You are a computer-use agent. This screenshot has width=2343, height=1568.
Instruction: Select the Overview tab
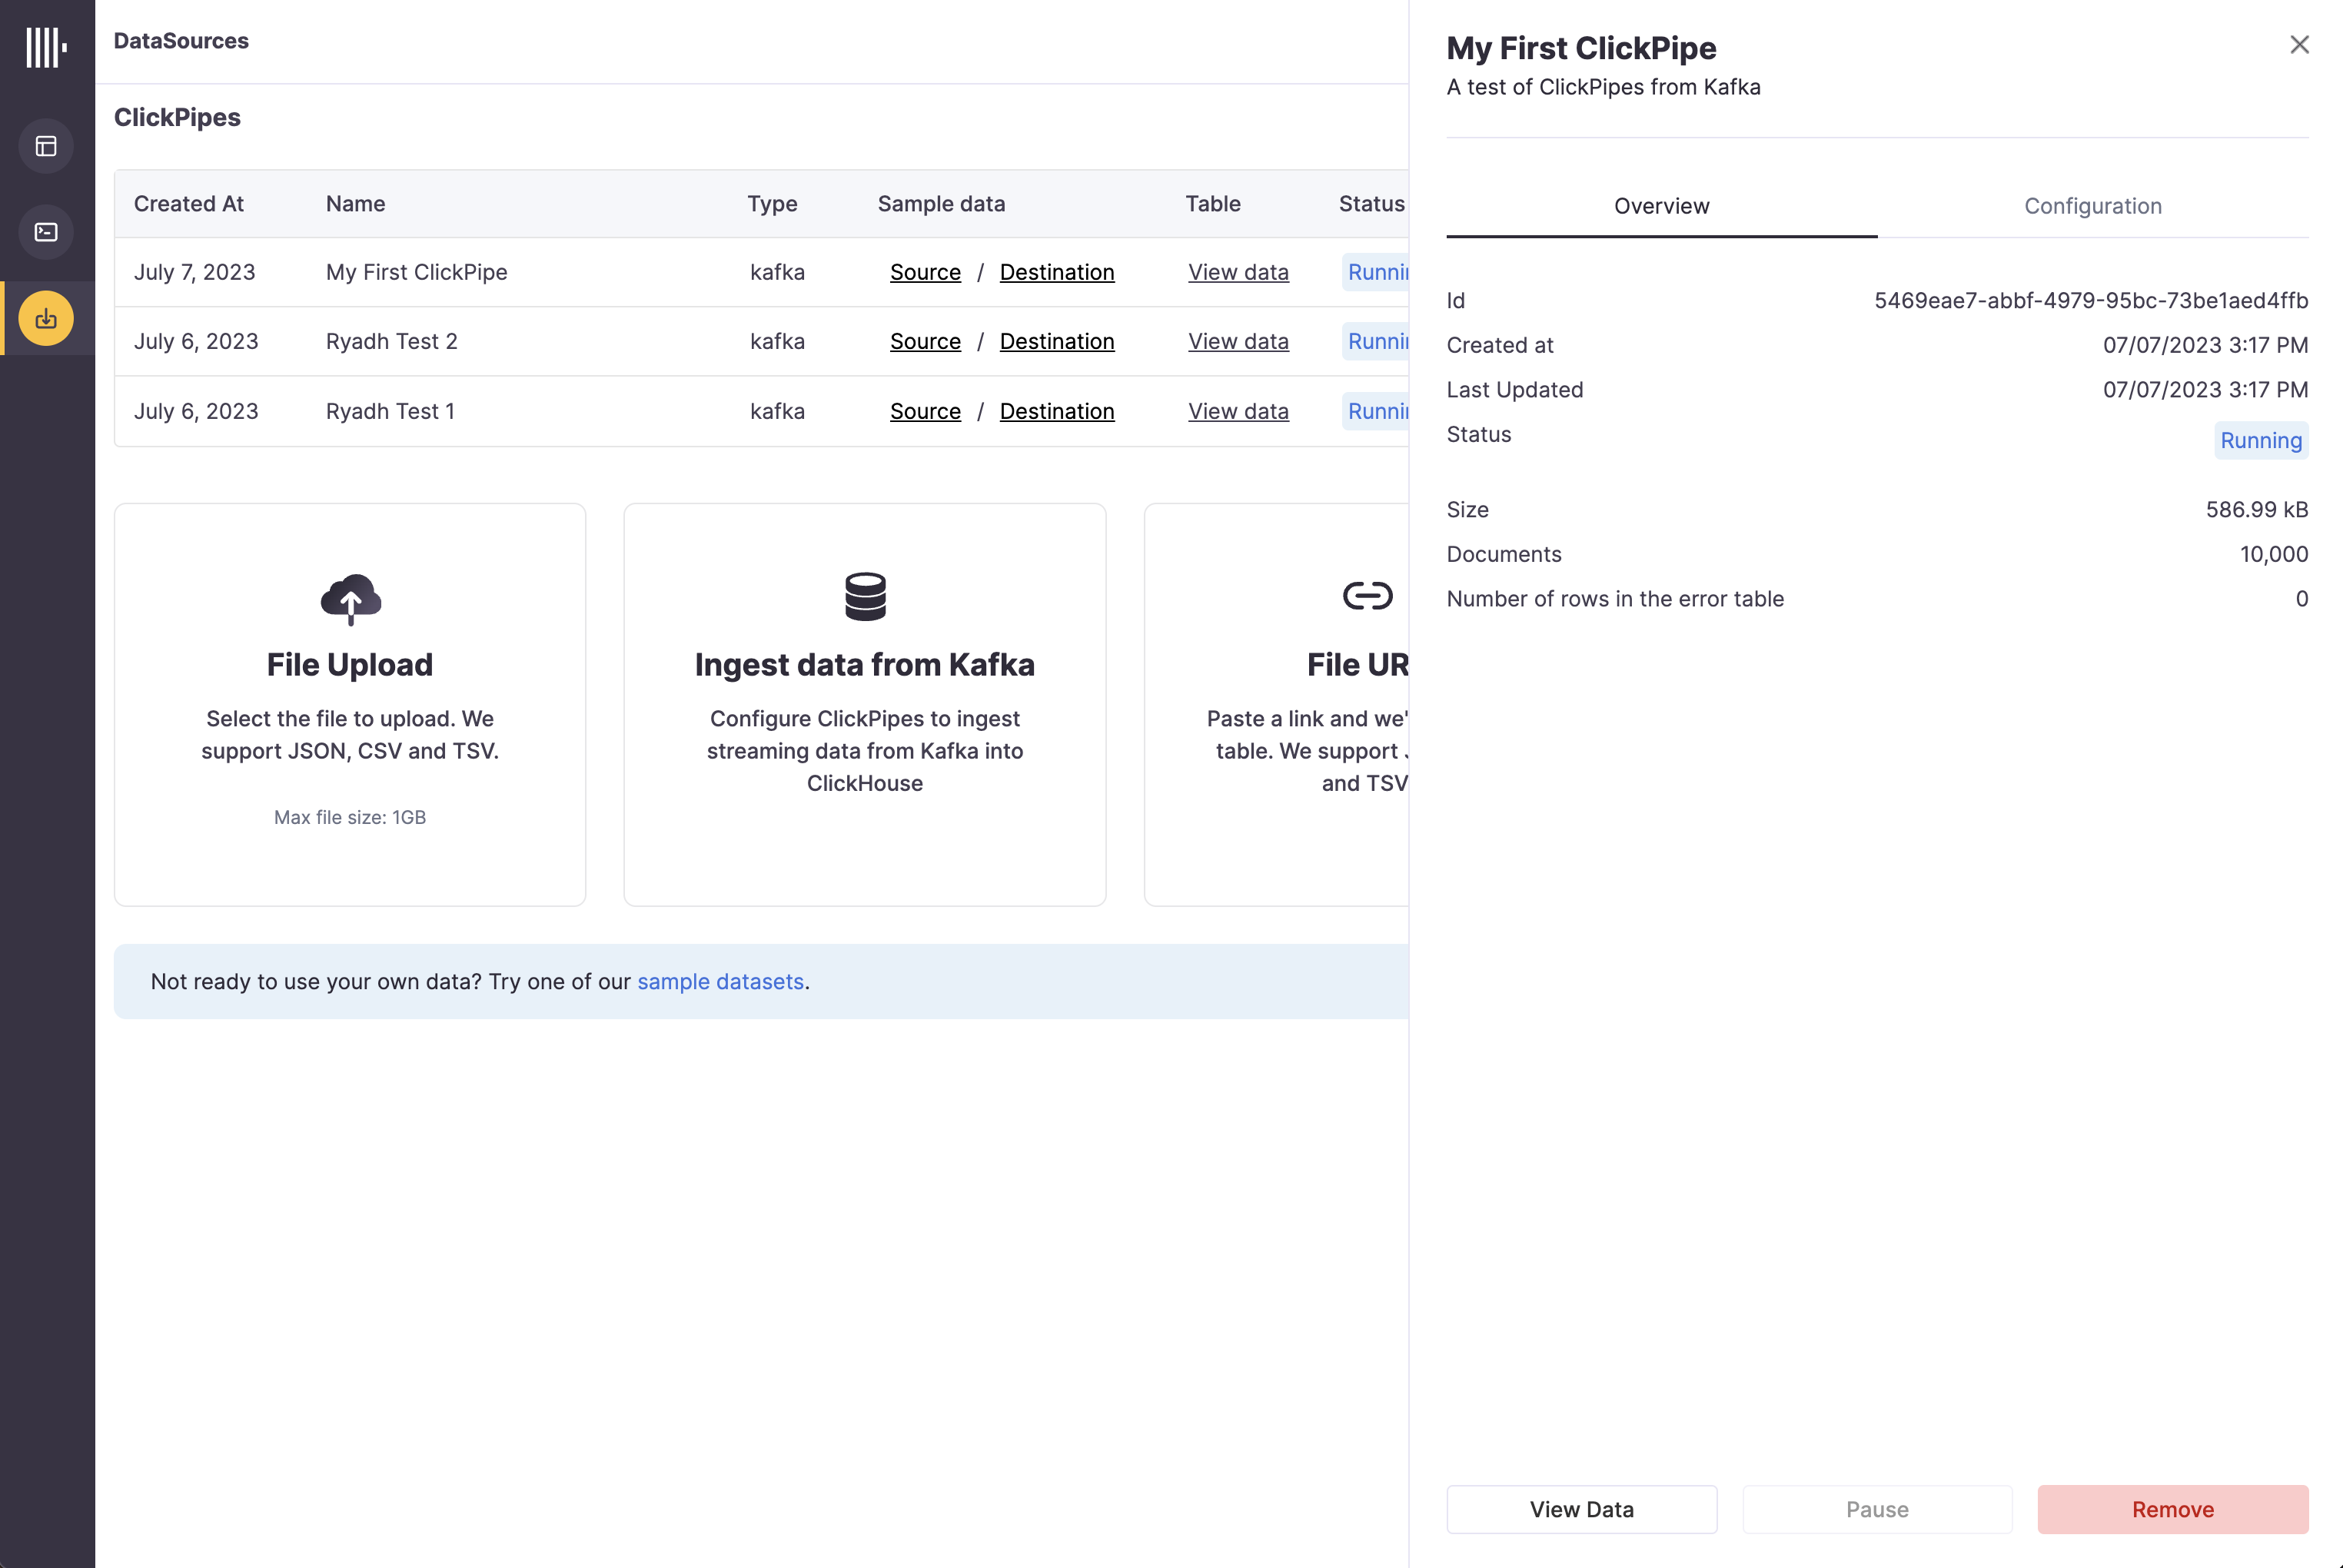(x=1662, y=206)
